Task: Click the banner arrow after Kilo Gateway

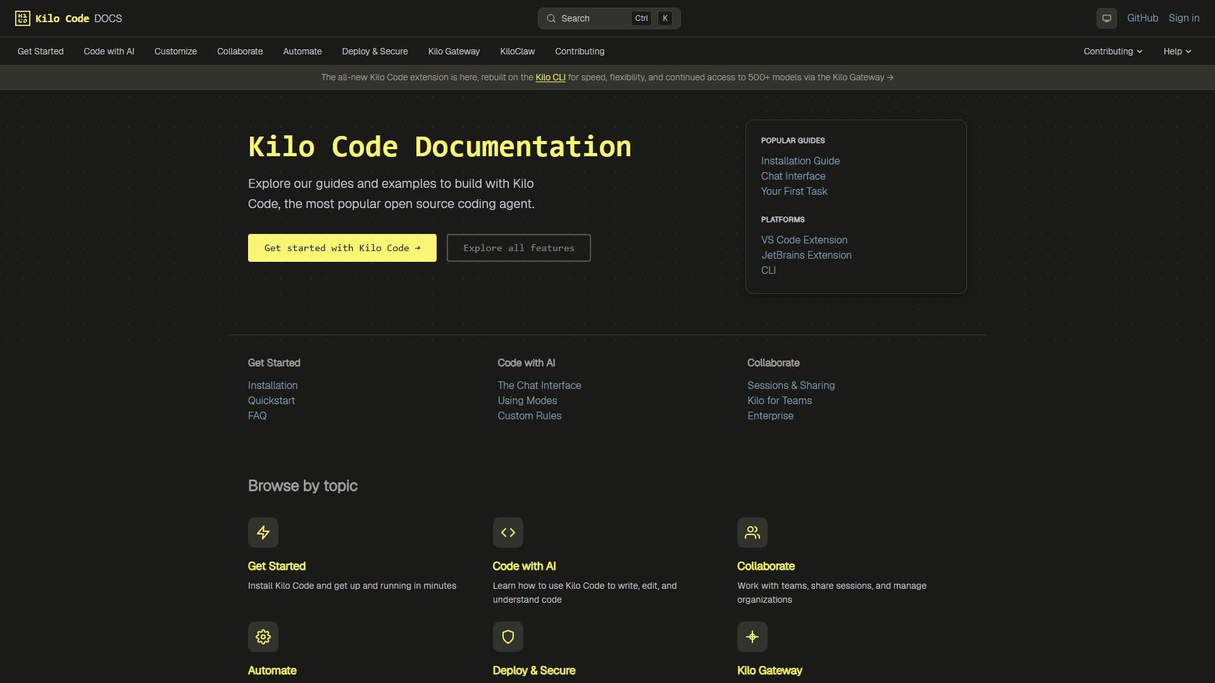Action: point(890,77)
